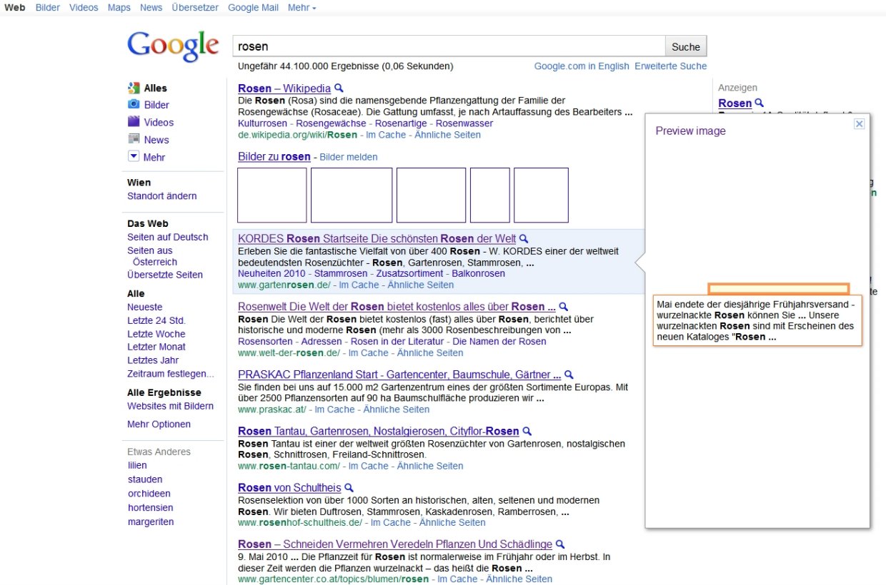Click the preview magnifier beside the KORDES Rosen result
886x585 pixels.
[x=524, y=238]
